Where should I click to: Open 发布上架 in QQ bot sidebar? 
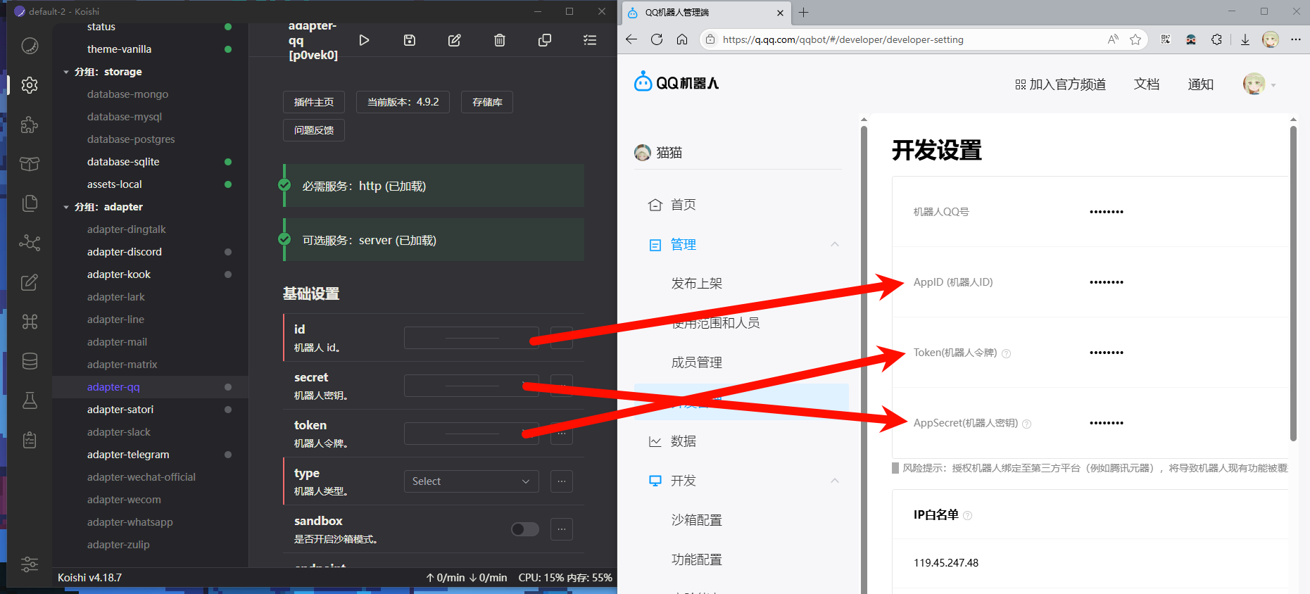(697, 284)
